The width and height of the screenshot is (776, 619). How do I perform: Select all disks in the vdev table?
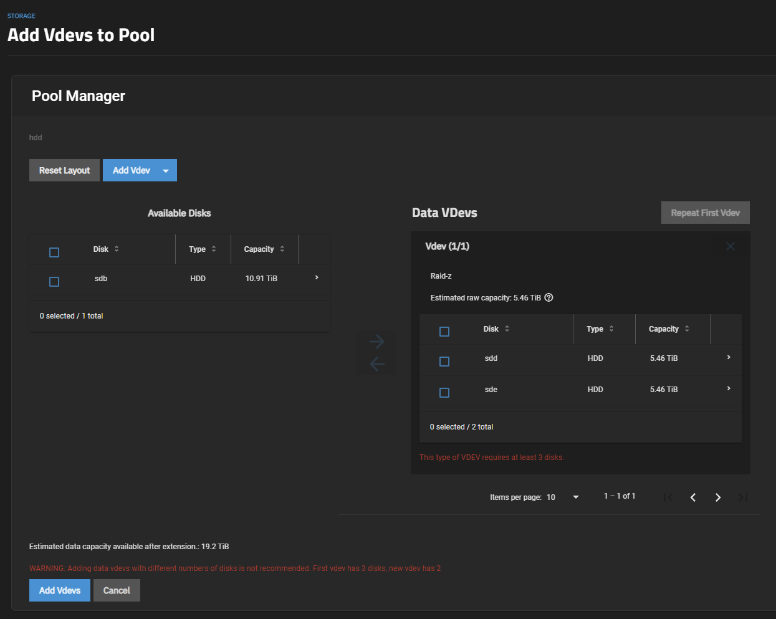click(444, 332)
